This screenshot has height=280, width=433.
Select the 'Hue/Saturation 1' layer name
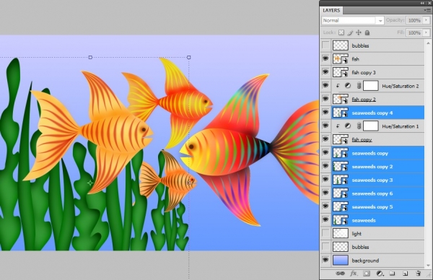click(401, 126)
